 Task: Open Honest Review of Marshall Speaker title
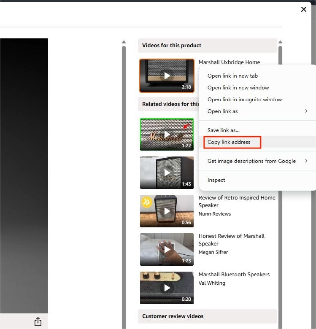232,240
